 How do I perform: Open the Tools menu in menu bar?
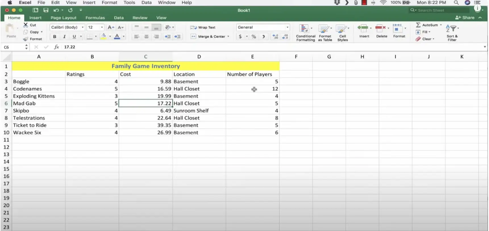[129, 3]
